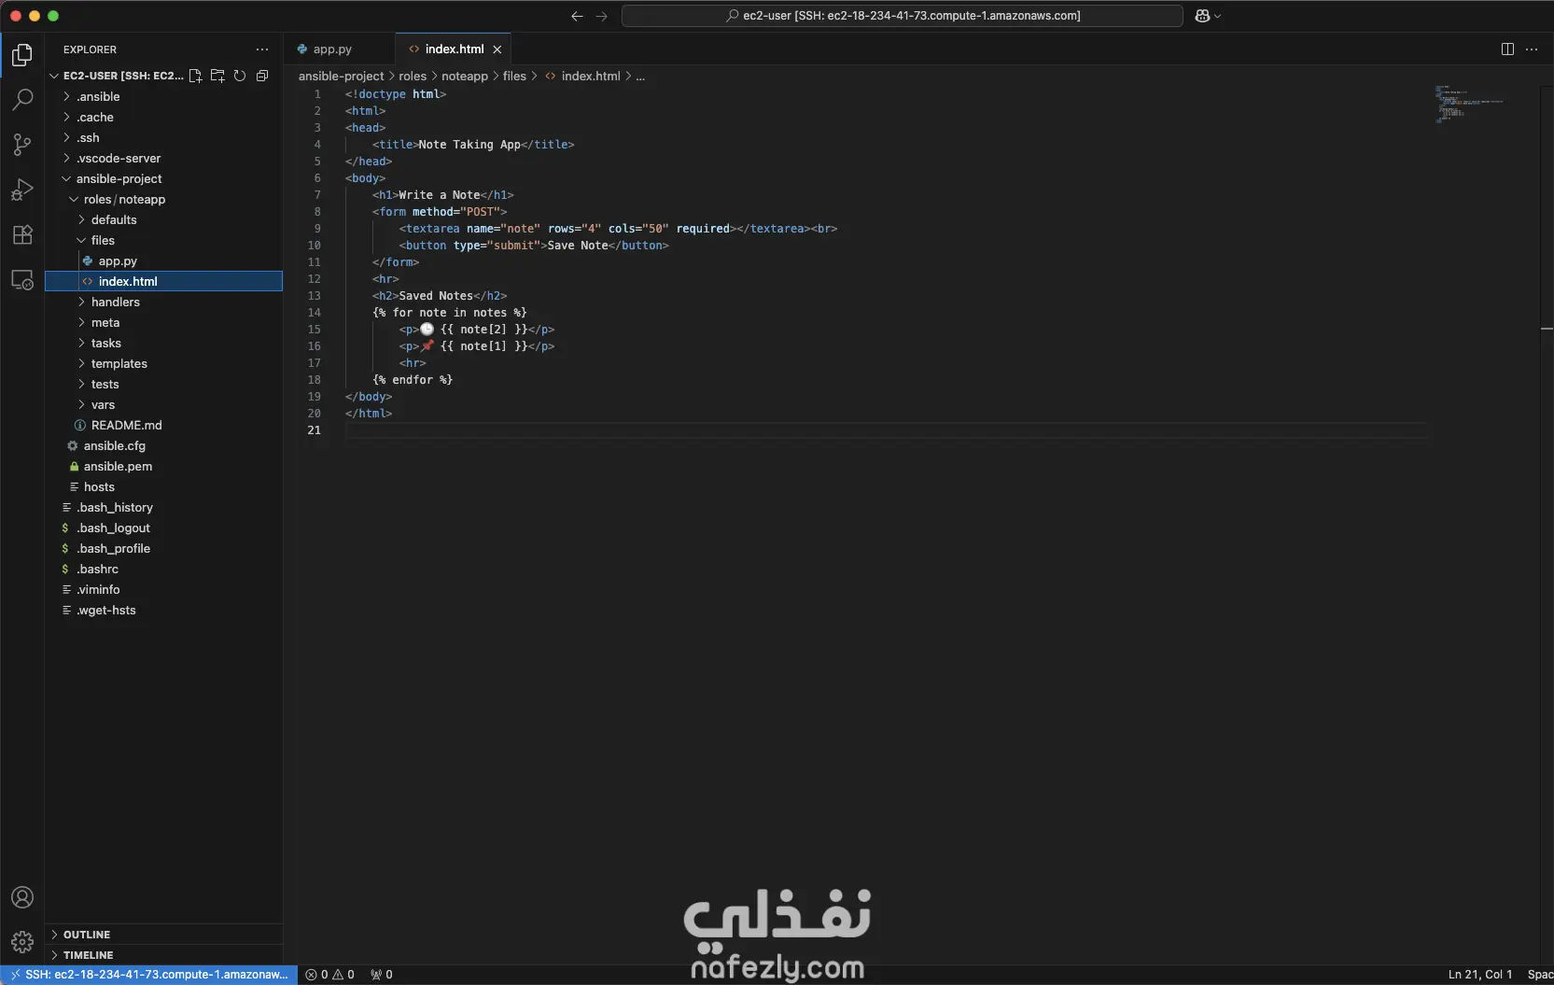Expand the OUTLINE section
Screen dimensions: 1554x985
pyautogui.click(x=86, y=934)
